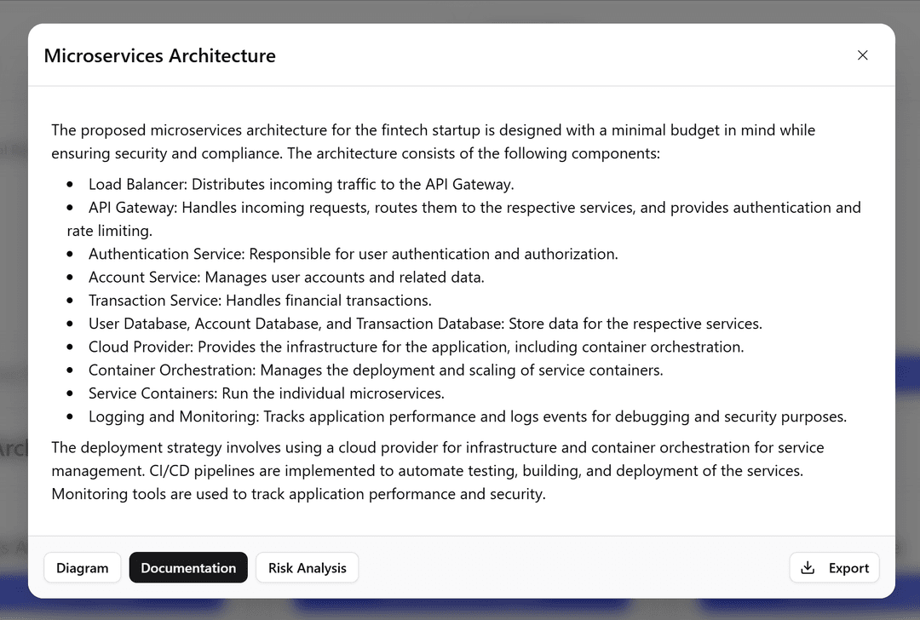
Task: Switch to the Diagram tab
Action: tap(83, 568)
